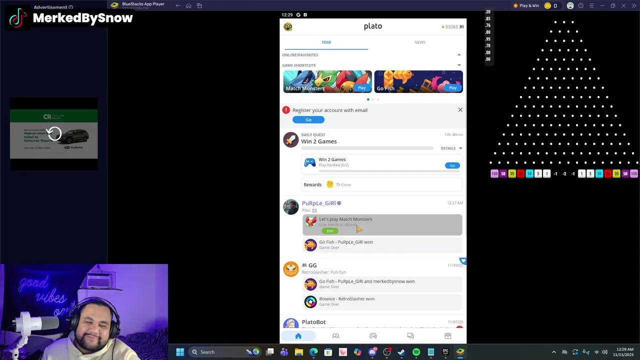Image resolution: width=640 pixels, height=360 pixels.
Task: Click the cyan 10 slot left of the 5 1 slots
Action: [x=529, y=174]
